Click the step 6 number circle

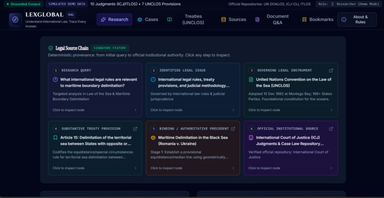pyautogui.click(x=251, y=129)
